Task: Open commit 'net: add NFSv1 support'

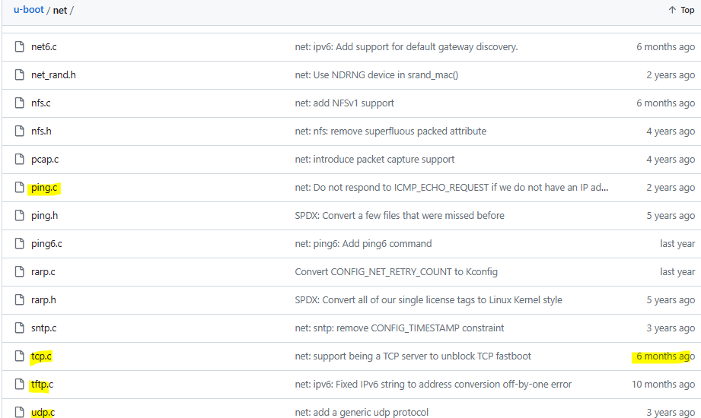Action: [344, 103]
